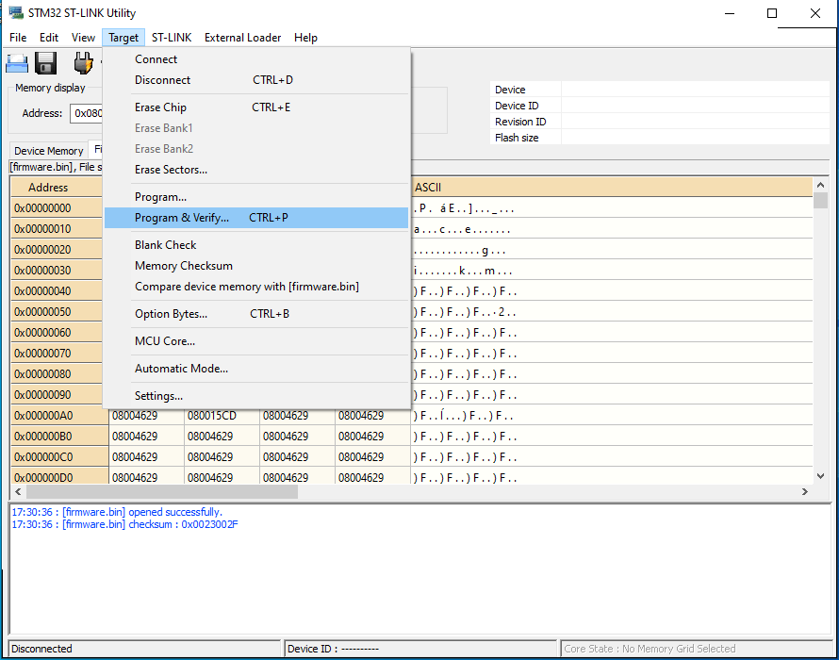Screen dimensions: 839x660
Task: Click the Core State status bar entry
Action: coord(697,649)
